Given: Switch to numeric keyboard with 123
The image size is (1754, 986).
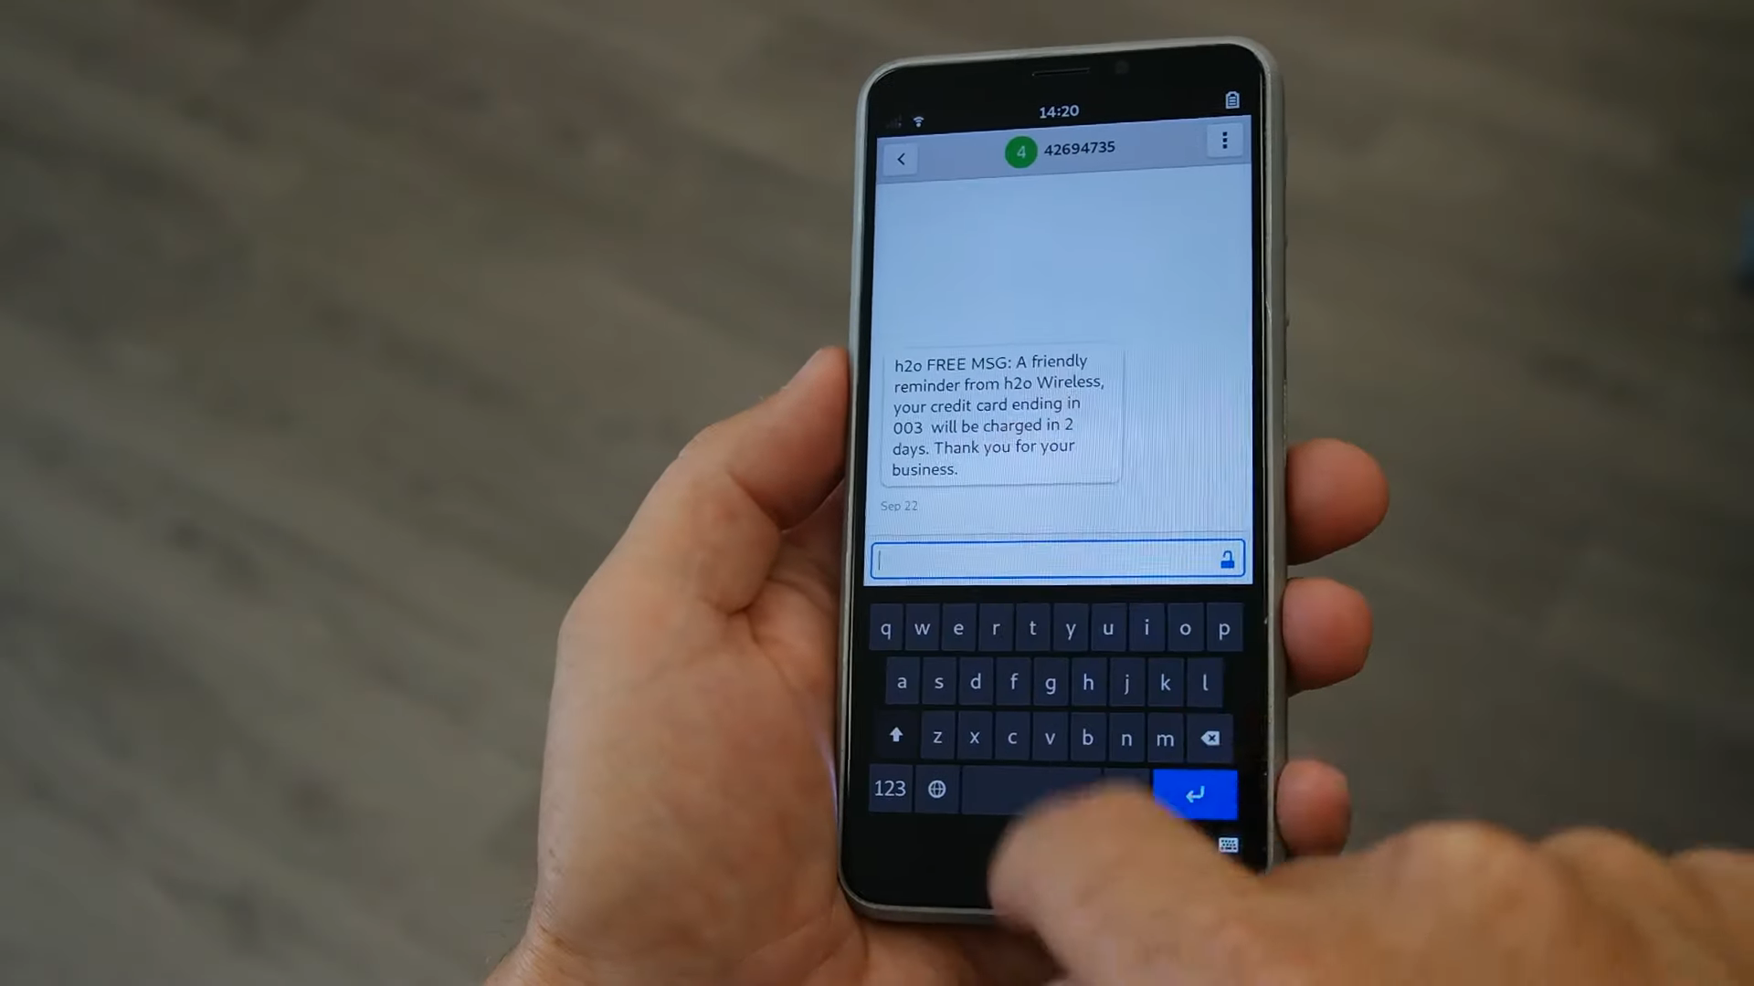Looking at the screenshot, I should (889, 787).
